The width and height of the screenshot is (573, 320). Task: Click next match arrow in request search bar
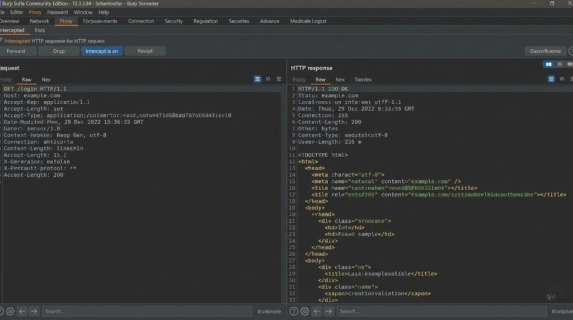[34, 311]
